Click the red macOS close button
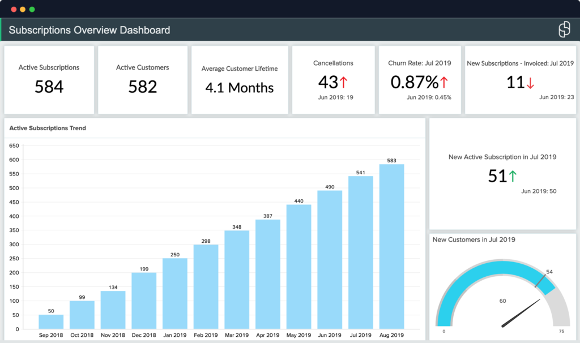This screenshot has height=343, width=580. coord(14,9)
